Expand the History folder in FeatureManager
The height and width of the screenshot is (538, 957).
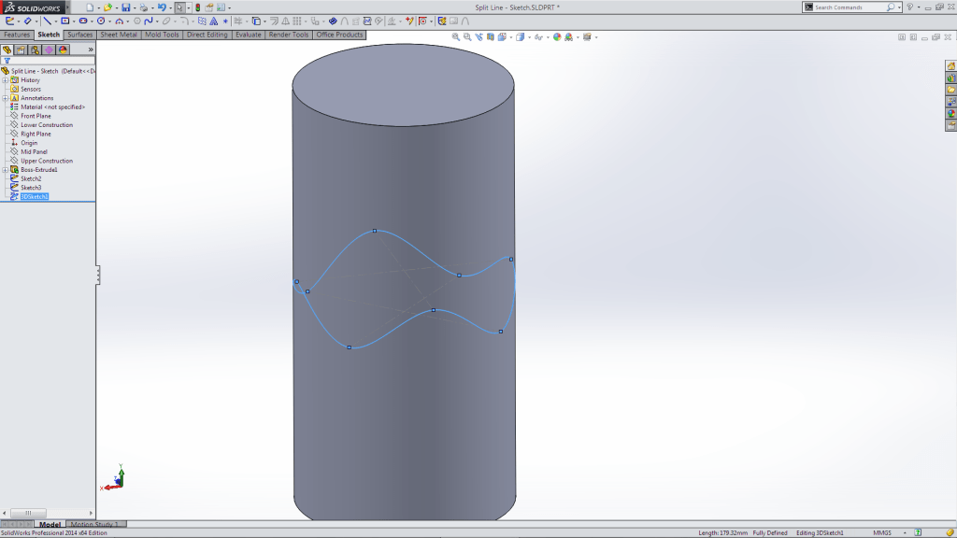point(7,80)
